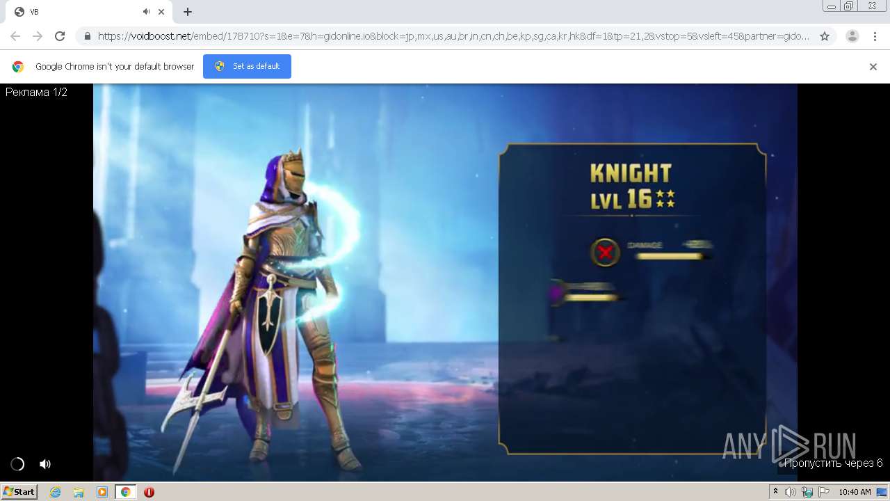Reload the current page

click(60, 36)
